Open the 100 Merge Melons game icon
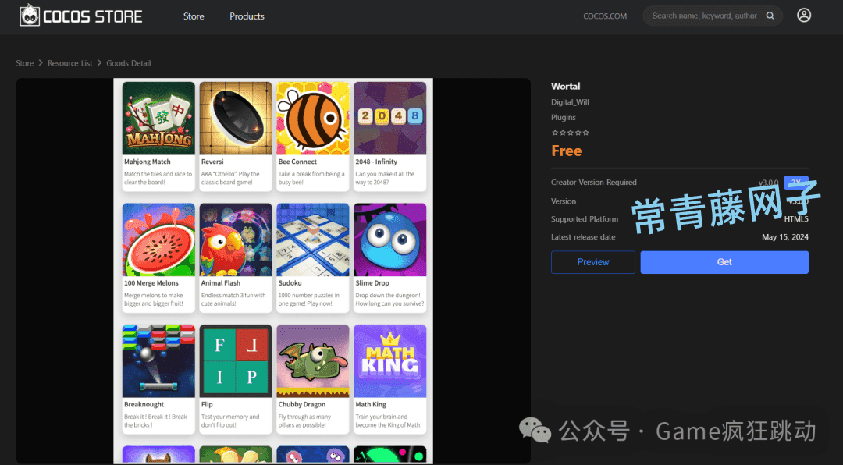The width and height of the screenshot is (843, 465). pyautogui.click(x=158, y=240)
